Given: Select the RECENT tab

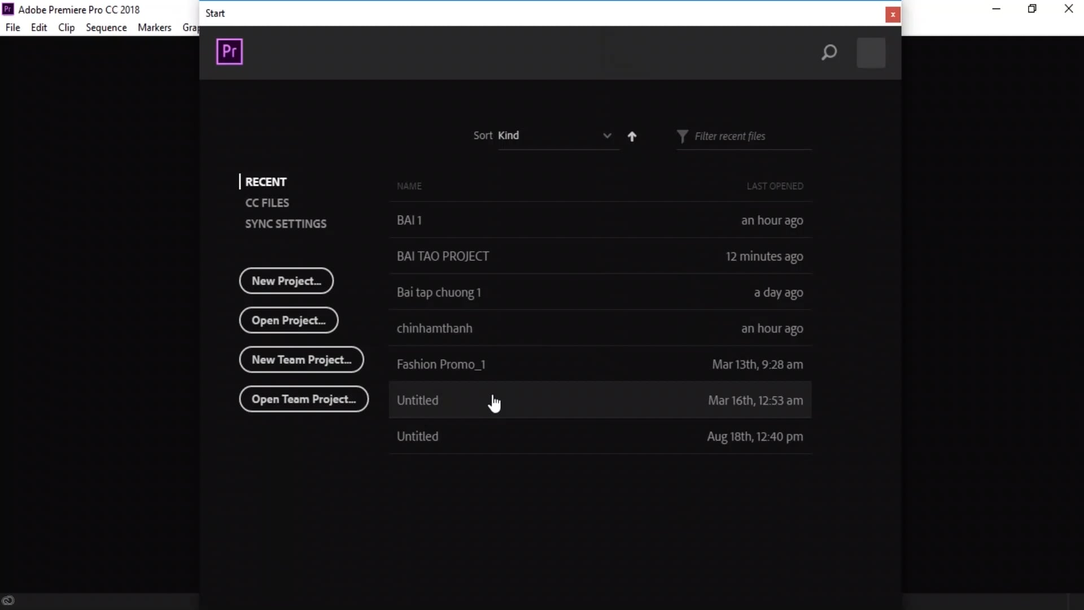Looking at the screenshot, I should (265, 182).
